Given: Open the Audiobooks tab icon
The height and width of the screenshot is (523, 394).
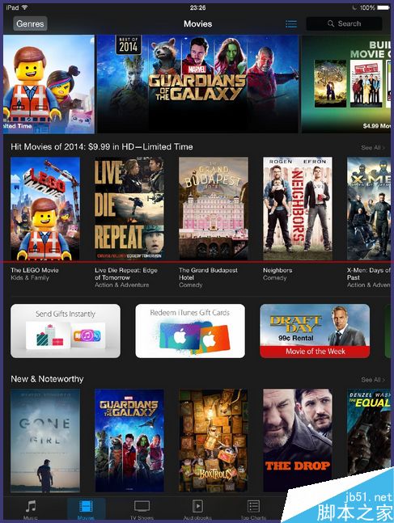Looking at the screenshot, I should click(x=197, y=506).
